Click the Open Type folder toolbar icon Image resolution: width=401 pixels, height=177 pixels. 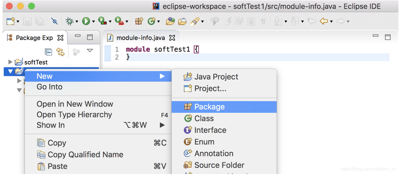(170, 21)
